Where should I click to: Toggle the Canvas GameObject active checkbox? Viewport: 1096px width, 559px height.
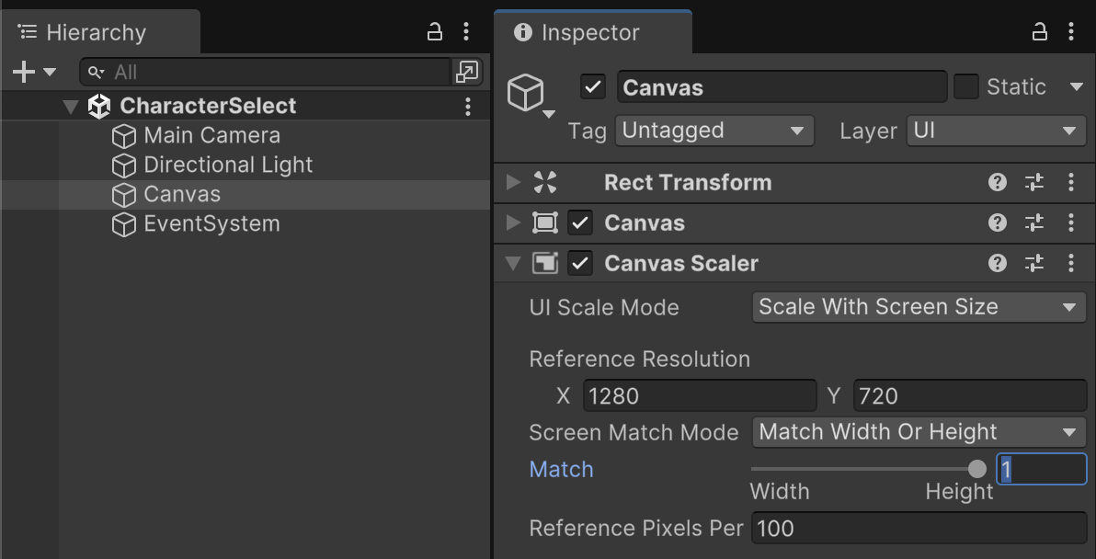click(593, 87)
